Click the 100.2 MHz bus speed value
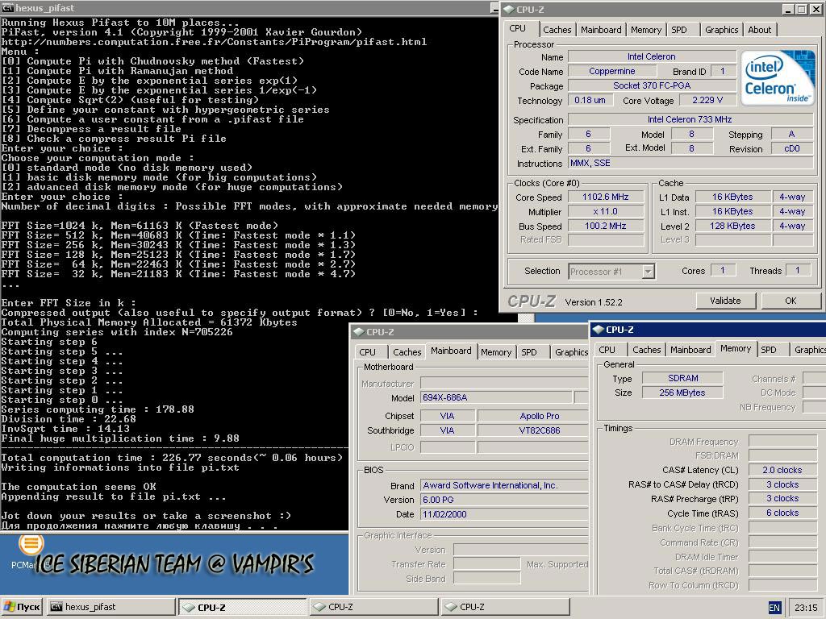Viewport: 826px width, 619px height. point(605,226)
